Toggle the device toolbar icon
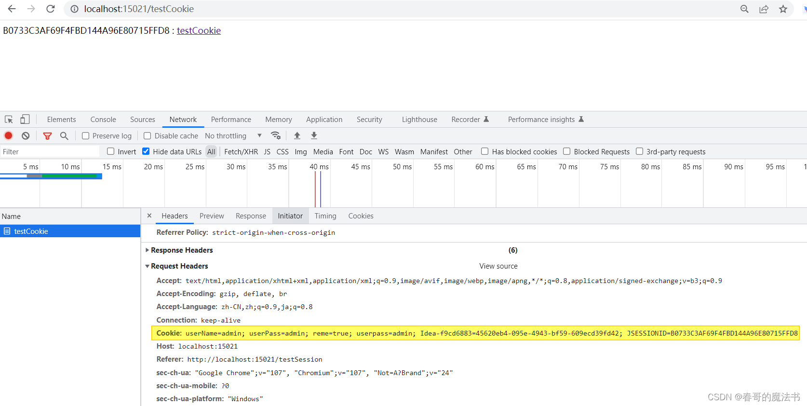Viewport: 807px width, 406px height. (x=25, y=119)
